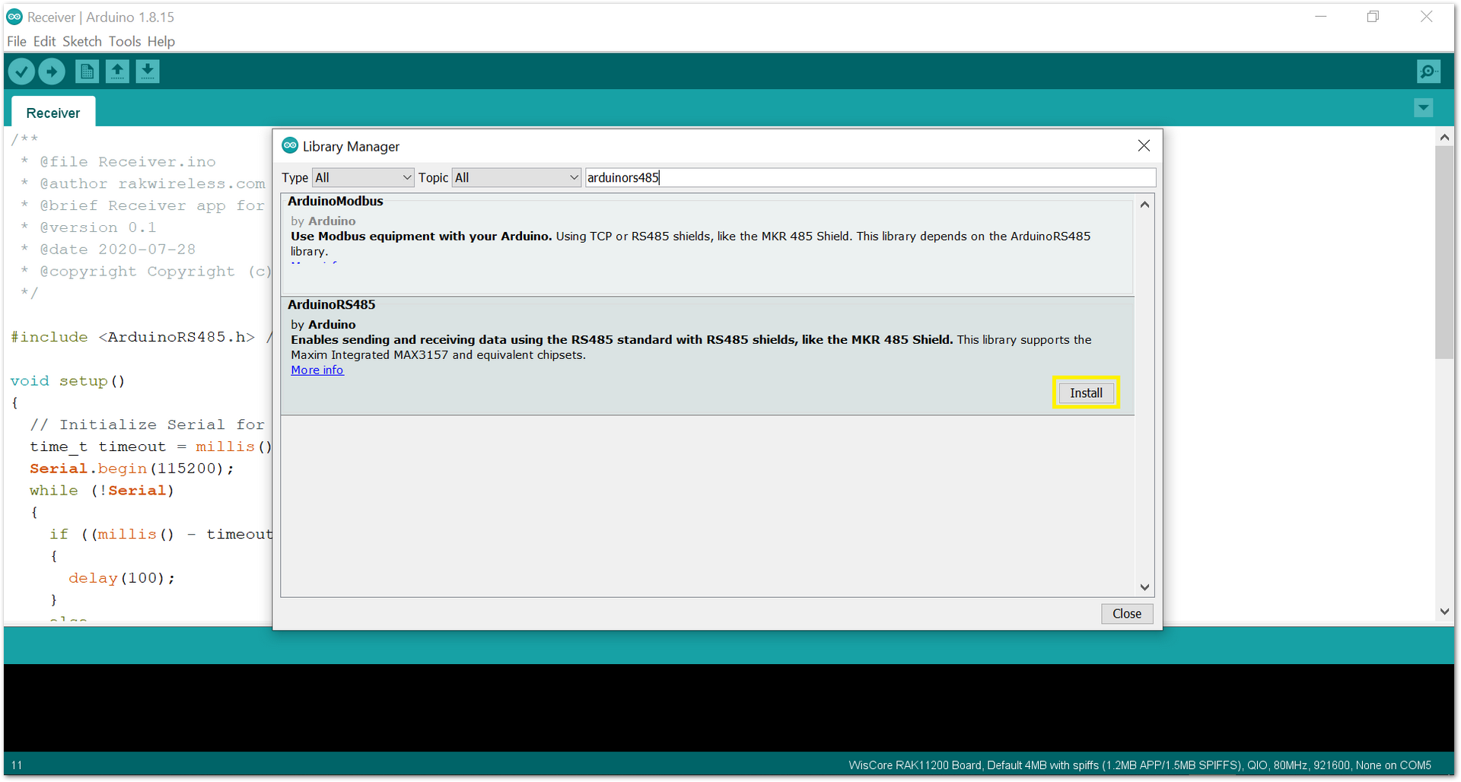1461x782 pixels.
Task: Open the Sketch menu
Action: click(82, 41)
